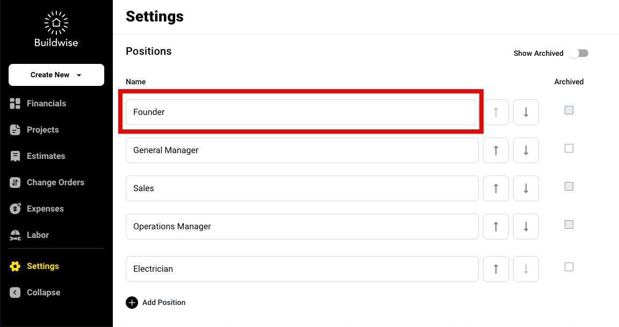Click the plus icon to add position
Screen dimensions: 619x327
132,302
